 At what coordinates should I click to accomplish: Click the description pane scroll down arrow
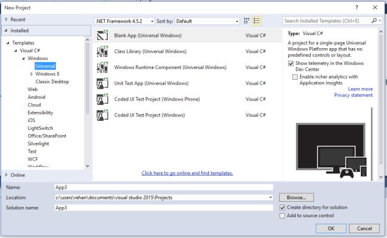point(381,177)
